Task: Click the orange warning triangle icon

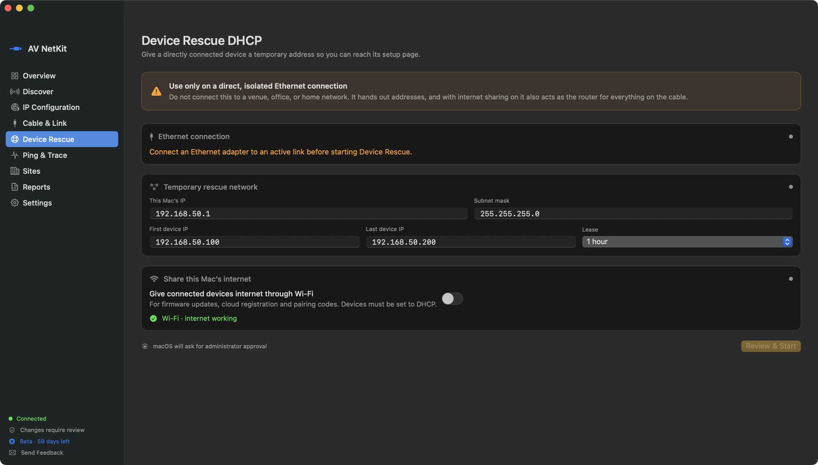Action: point(156,91)
